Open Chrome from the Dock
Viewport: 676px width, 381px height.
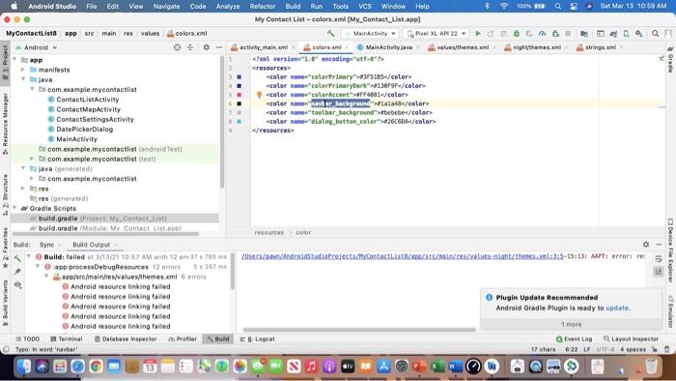coord(96,366)
